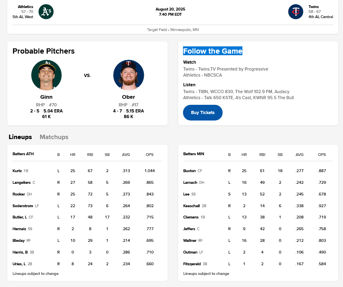Open Rooker's player page

tap(19, 194)
